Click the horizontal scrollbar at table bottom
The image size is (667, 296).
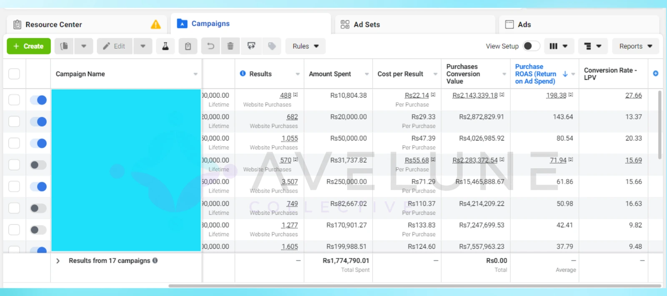coord(415,286)
